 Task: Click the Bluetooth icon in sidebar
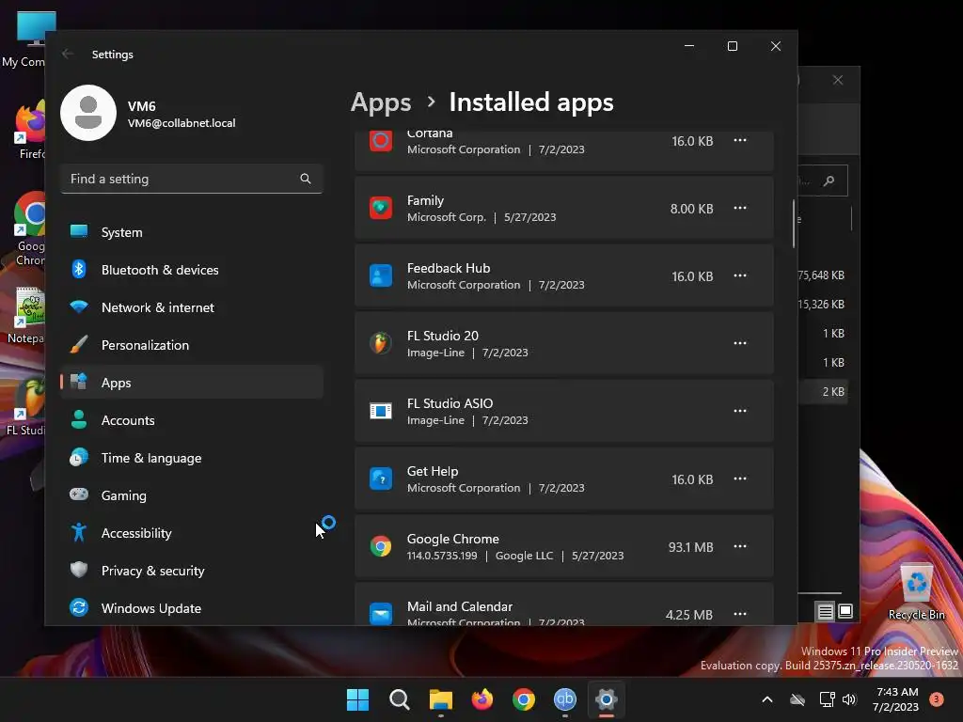[79, 269]
